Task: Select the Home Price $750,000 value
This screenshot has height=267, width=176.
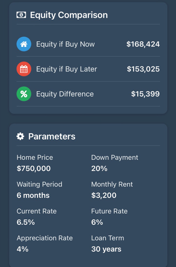Action: coord(34,168)
